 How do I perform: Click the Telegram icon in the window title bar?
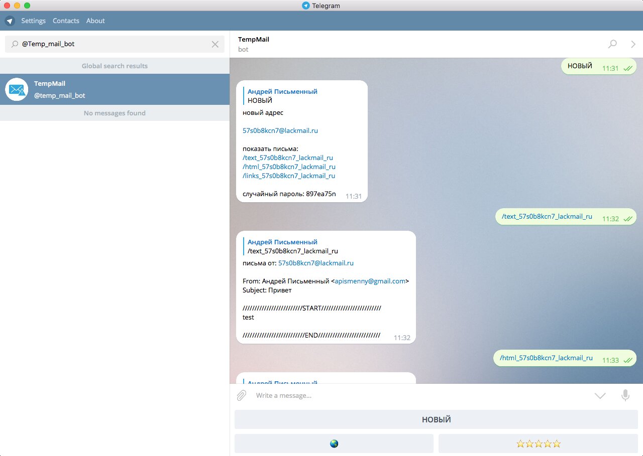(x=306, y=6)
